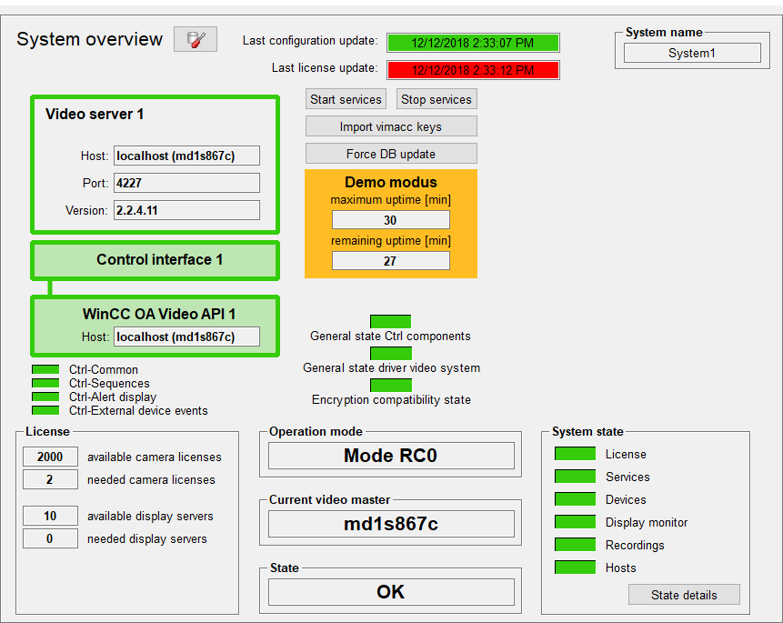Click the Ctrl-Sequences status indicator
Image resolution: width=783 pixels, height=623 pixels.
coord(45,383)
